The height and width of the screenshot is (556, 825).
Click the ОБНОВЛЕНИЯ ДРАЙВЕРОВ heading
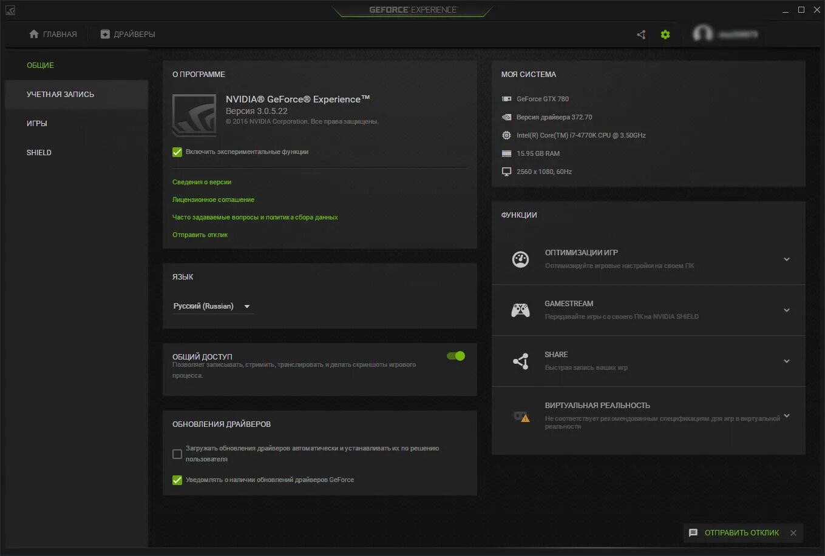point(222,424)
